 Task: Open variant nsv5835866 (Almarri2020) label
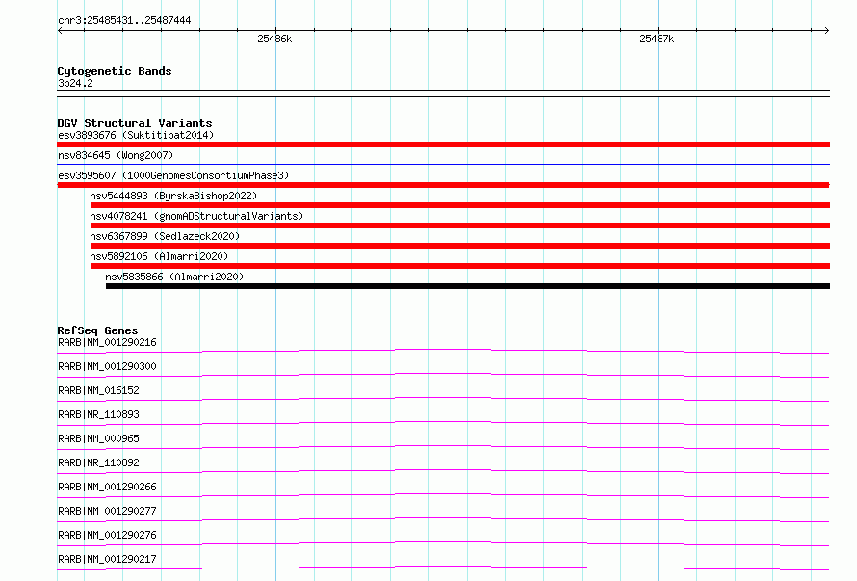tap(174, 277)
